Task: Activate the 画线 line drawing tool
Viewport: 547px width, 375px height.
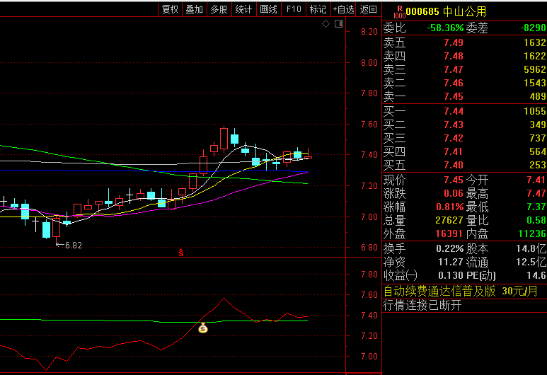Action: 268,9
